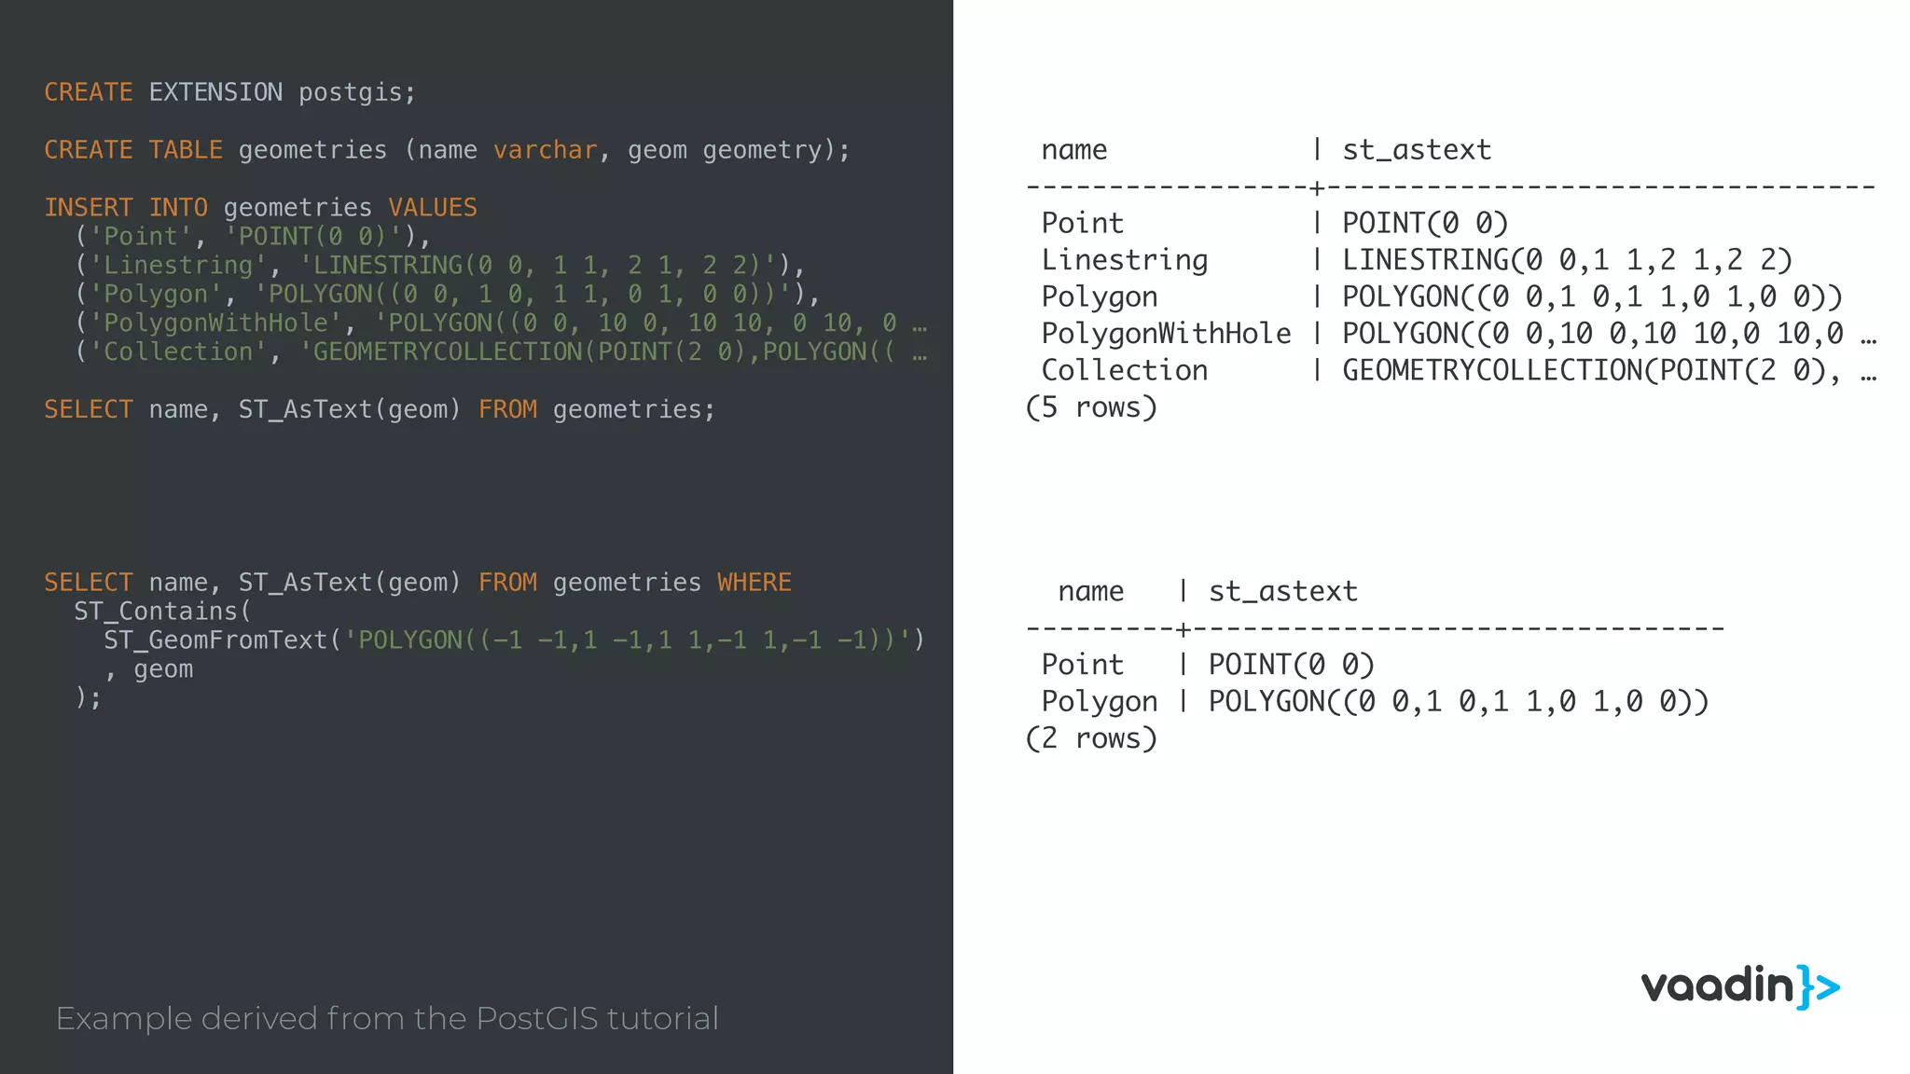Screen dimensions: 1910x1074
Task: Click the 'name' header in upper result table
Action: [1074, 150]
